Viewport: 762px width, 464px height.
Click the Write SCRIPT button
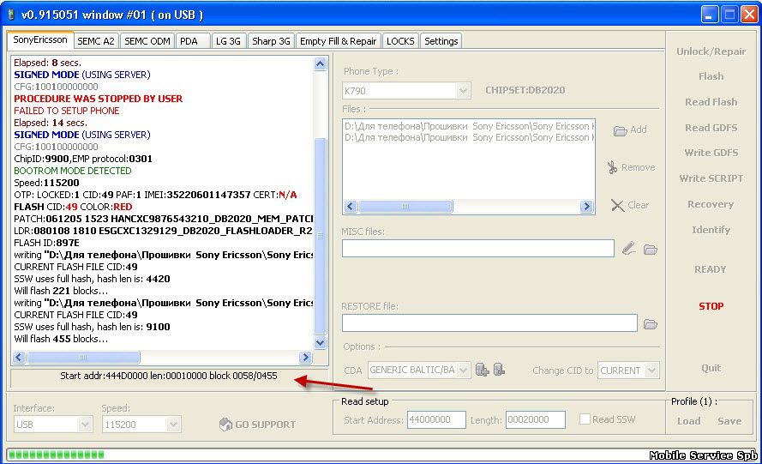(711, 178)
